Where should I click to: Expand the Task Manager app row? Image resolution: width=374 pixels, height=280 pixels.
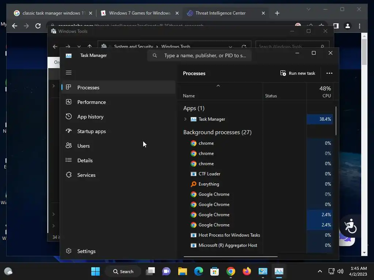(x=185, y=119)
